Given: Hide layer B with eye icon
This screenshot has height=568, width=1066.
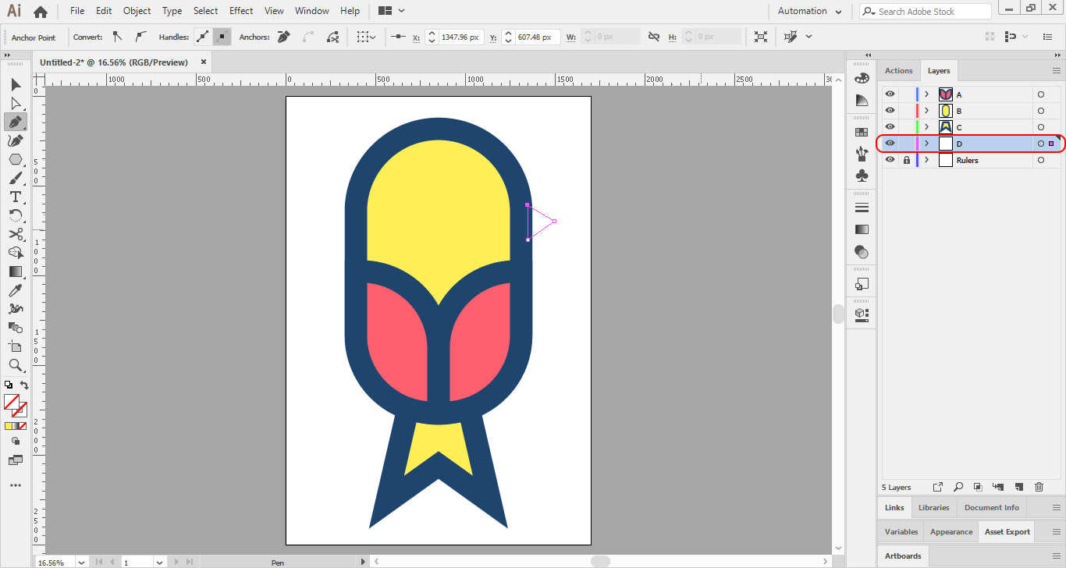Looking at the screenshot, I should 890,111.
